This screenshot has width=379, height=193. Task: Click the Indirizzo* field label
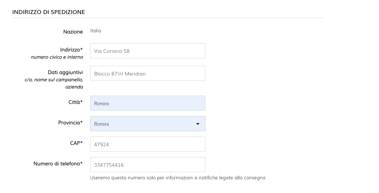[71, 50]
